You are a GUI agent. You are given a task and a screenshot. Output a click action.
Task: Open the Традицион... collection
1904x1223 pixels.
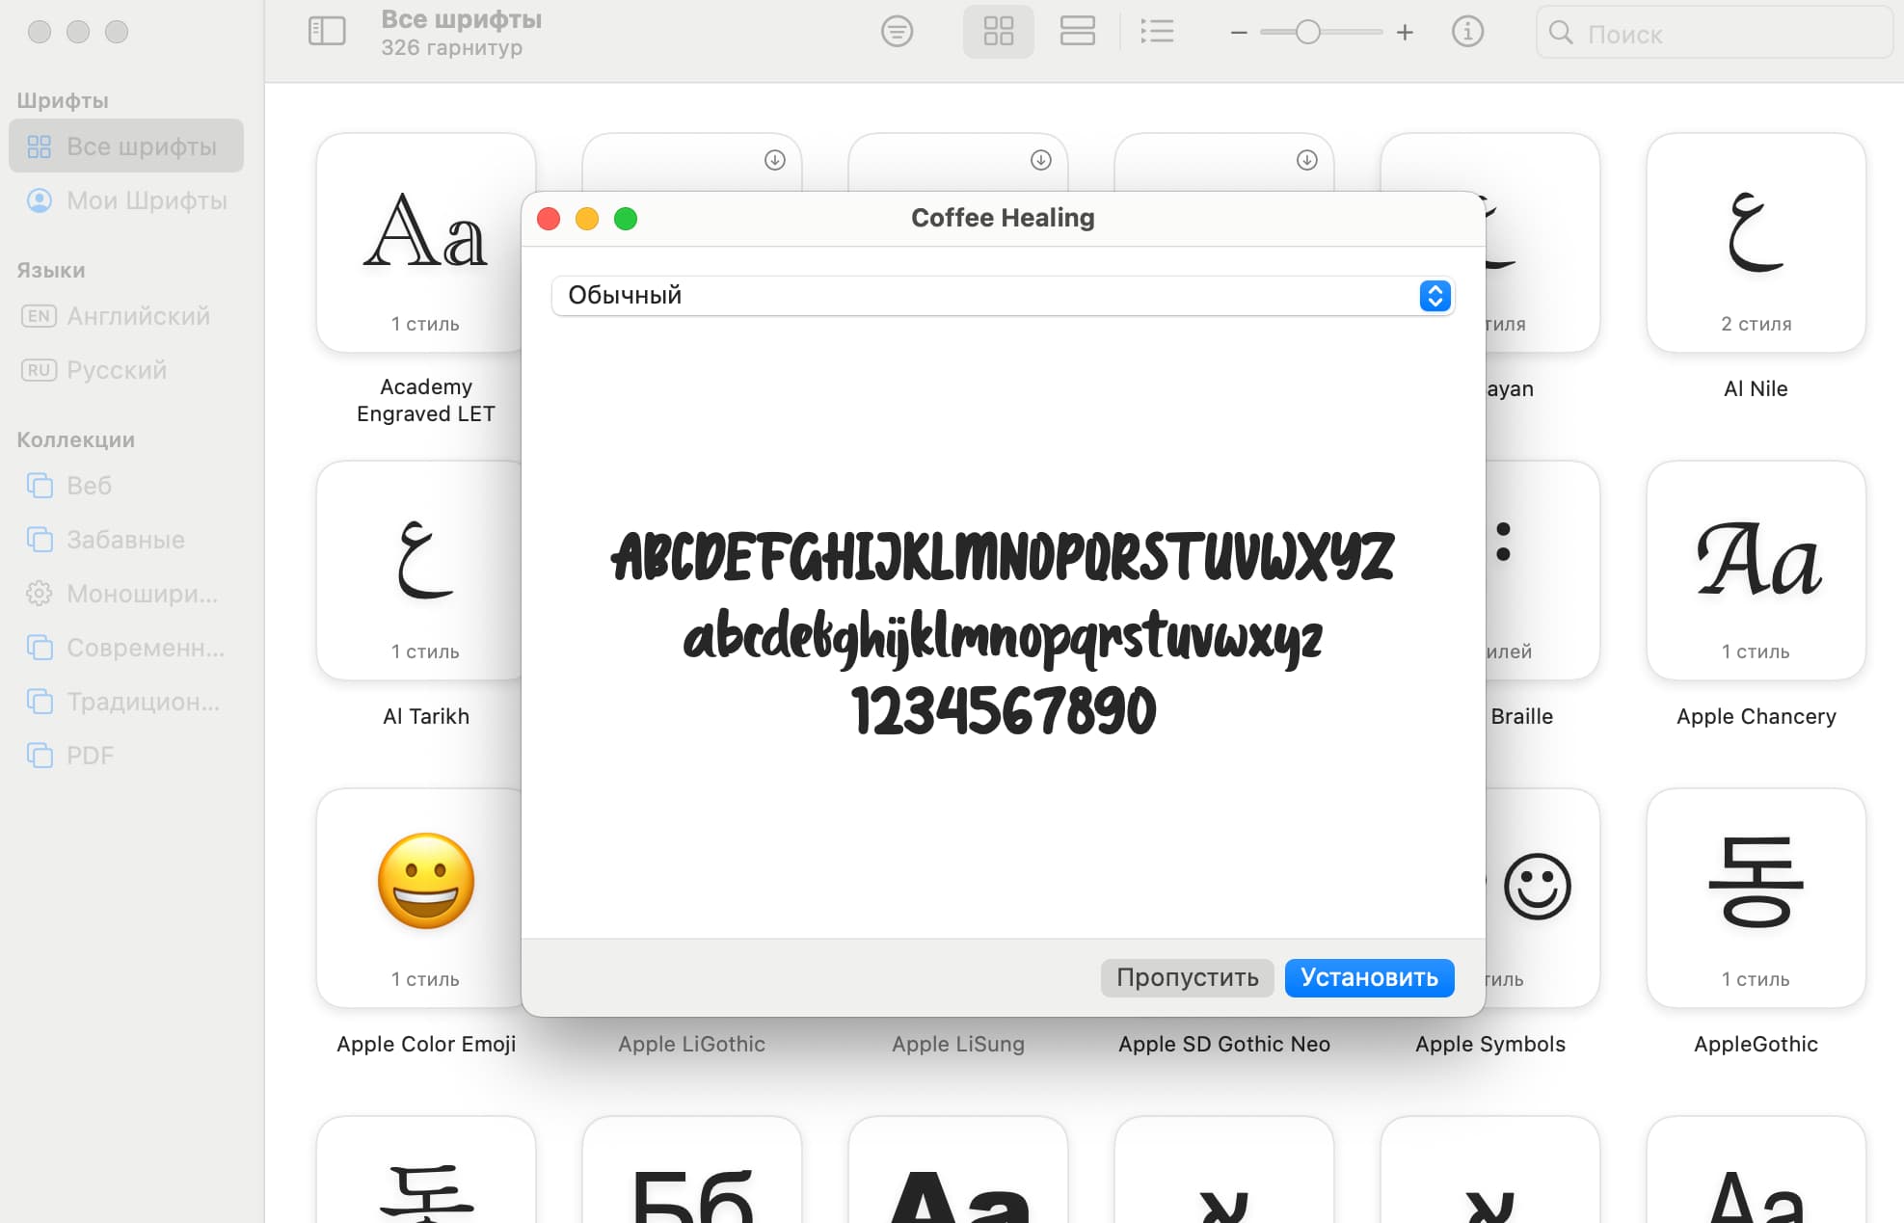[x=126, y=702]
